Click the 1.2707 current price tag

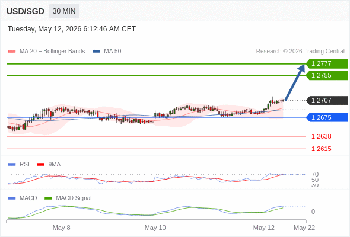point(327,100)
